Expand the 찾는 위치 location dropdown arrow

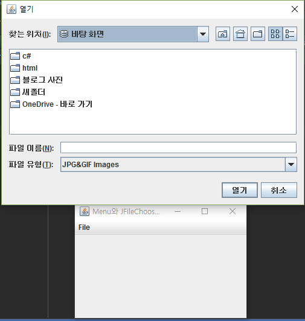click(203, 34)
